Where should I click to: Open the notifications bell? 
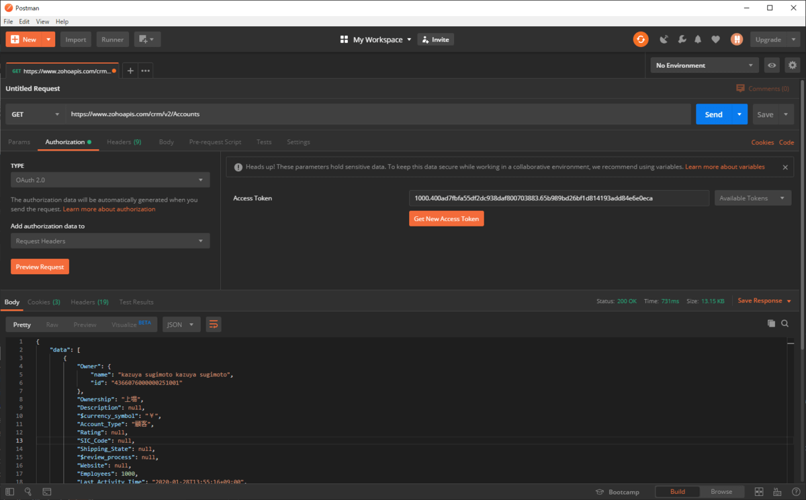(x=698, y=40)
